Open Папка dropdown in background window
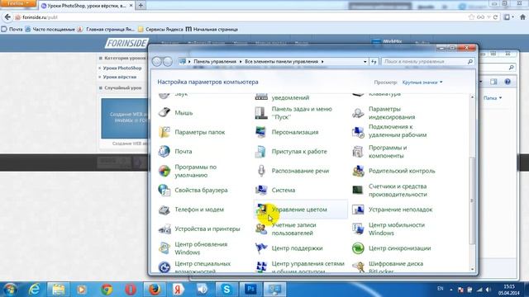Image resolution: width=529 pixels, height=297 pixels. 493,98
